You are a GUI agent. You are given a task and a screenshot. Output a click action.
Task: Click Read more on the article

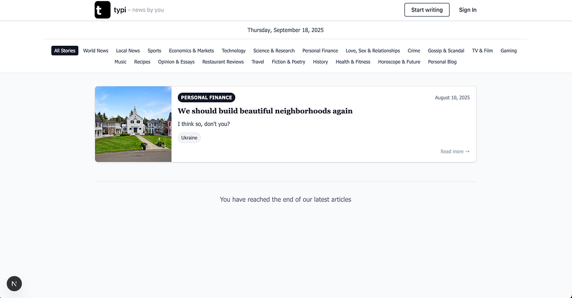pyautogui.click(x=455, y=152)
